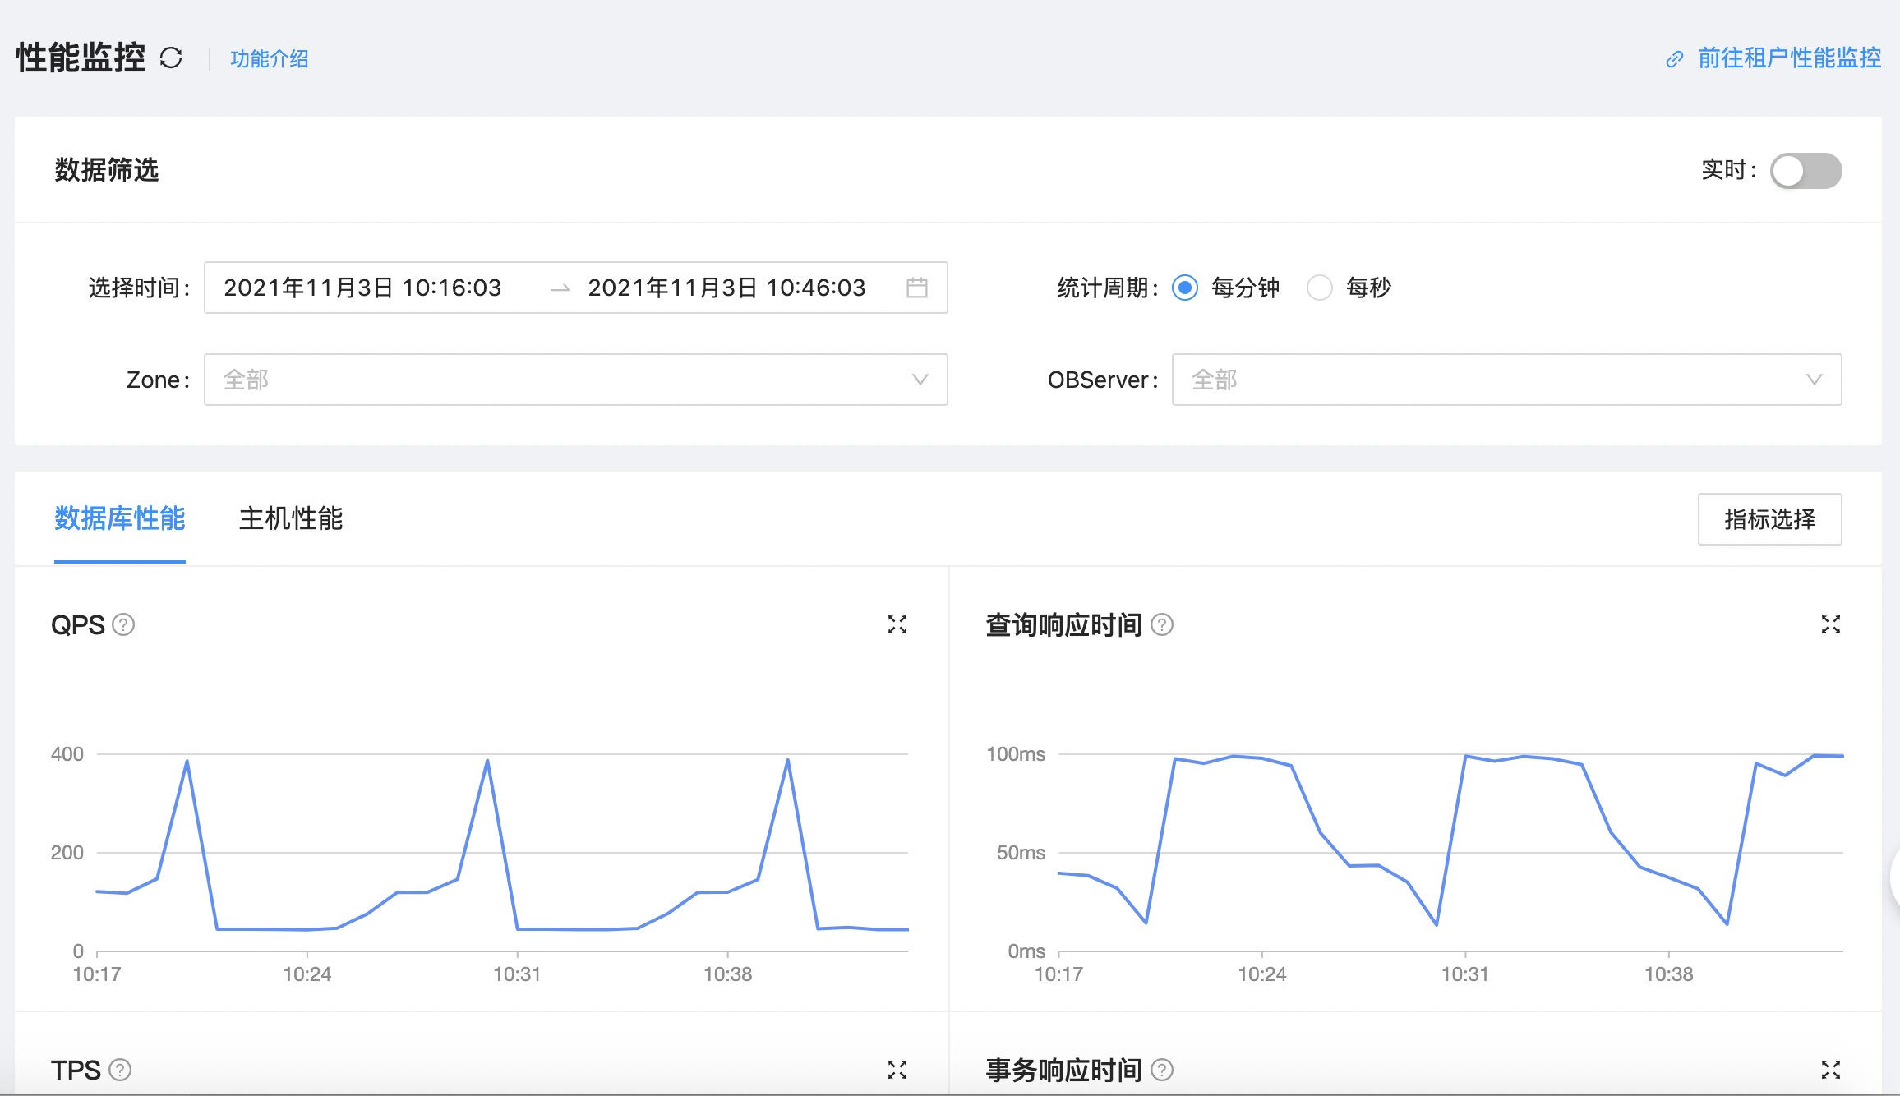Select the 每秒 radio button
Image resolution: width=1900 pixels, height=1096 pixels.
click(x=1319, y=288)
